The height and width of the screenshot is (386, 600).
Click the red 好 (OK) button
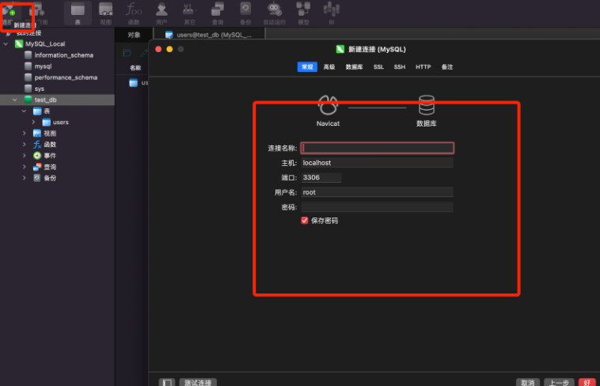click(x=587, y=382)
